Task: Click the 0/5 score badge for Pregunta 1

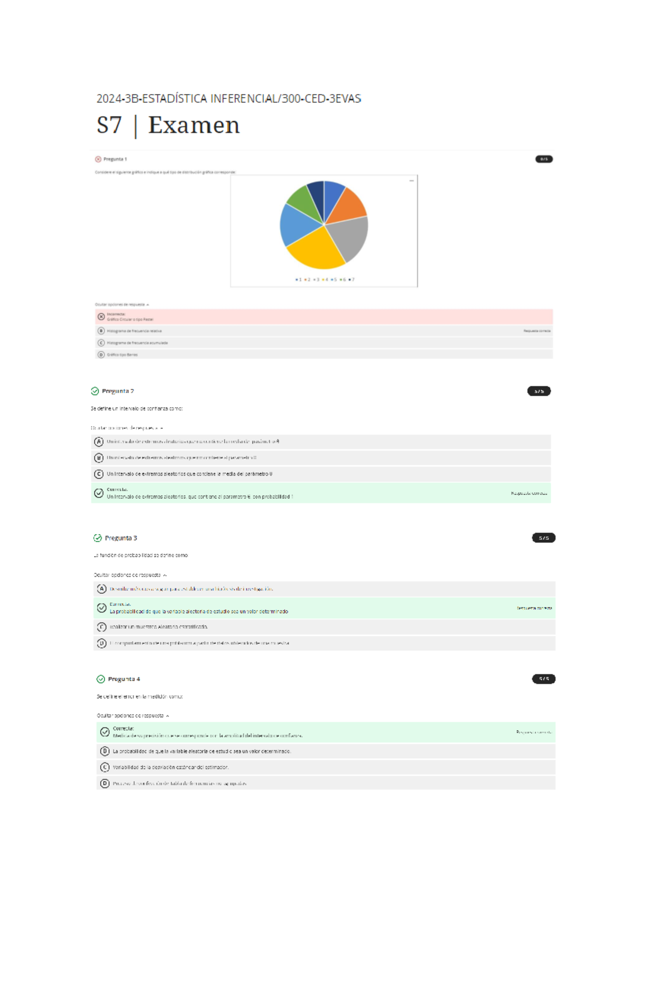Action: (x=544, y=159)
